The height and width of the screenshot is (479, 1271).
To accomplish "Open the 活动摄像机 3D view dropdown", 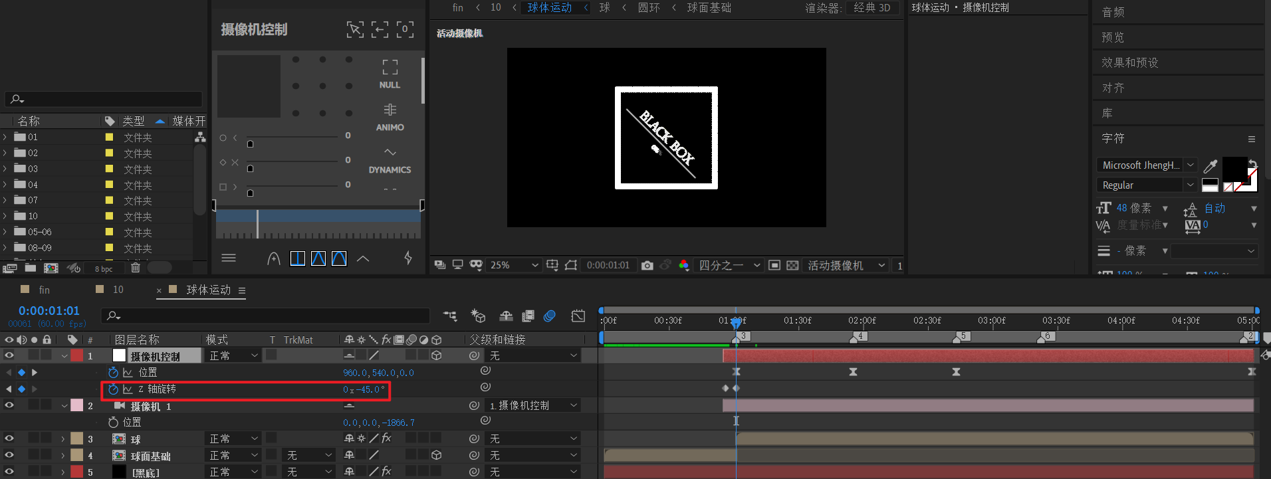I will coord(846,265).
